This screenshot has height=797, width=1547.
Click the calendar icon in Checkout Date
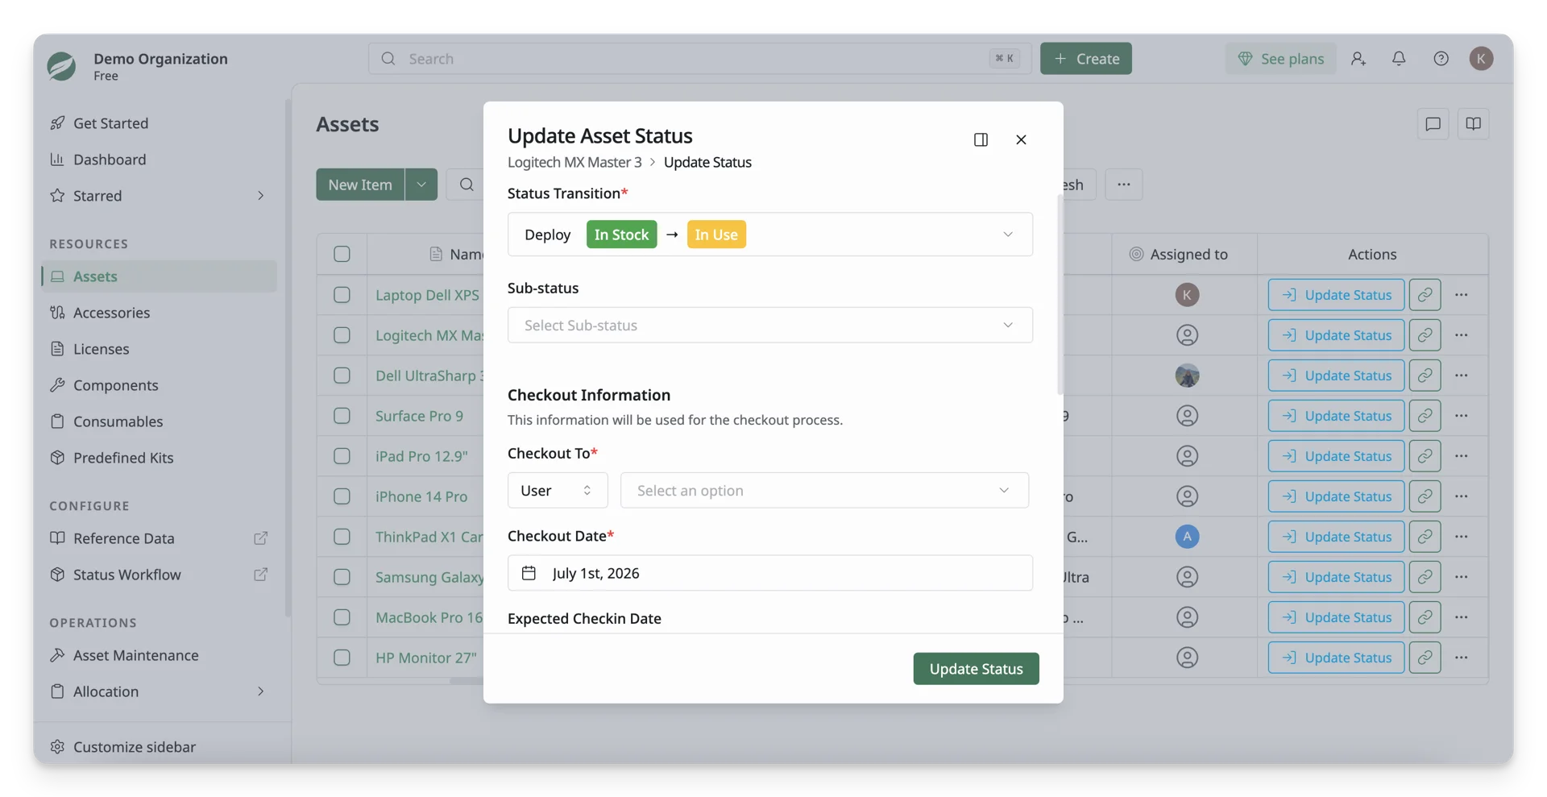point(529,573)
